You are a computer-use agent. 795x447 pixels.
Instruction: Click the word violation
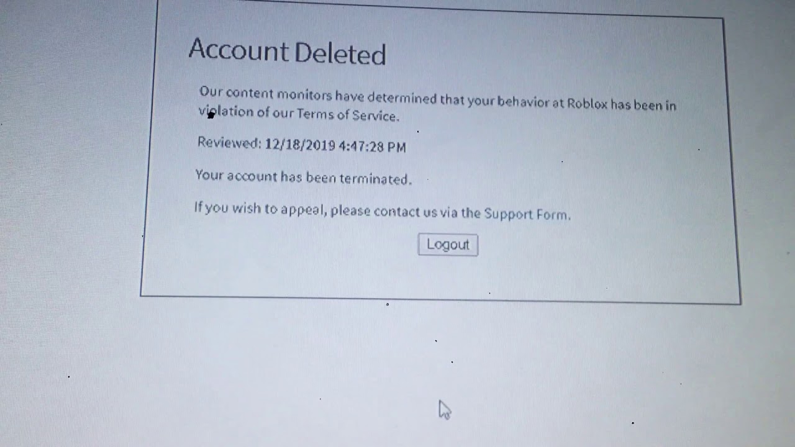pyautogui.click(x=226, y=112)
